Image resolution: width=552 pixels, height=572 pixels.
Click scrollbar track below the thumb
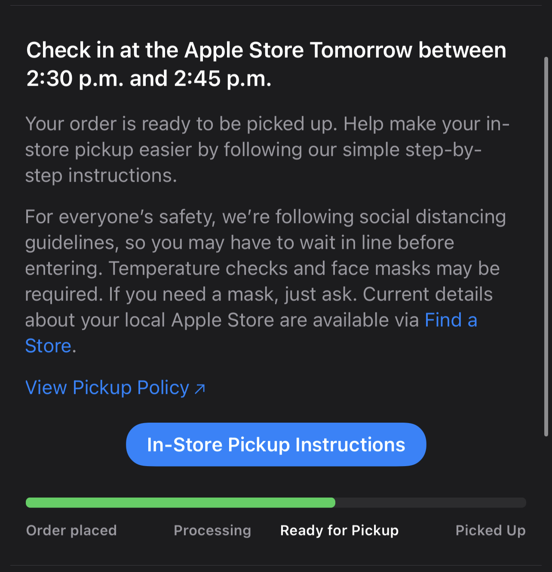(x=546, y=495)
